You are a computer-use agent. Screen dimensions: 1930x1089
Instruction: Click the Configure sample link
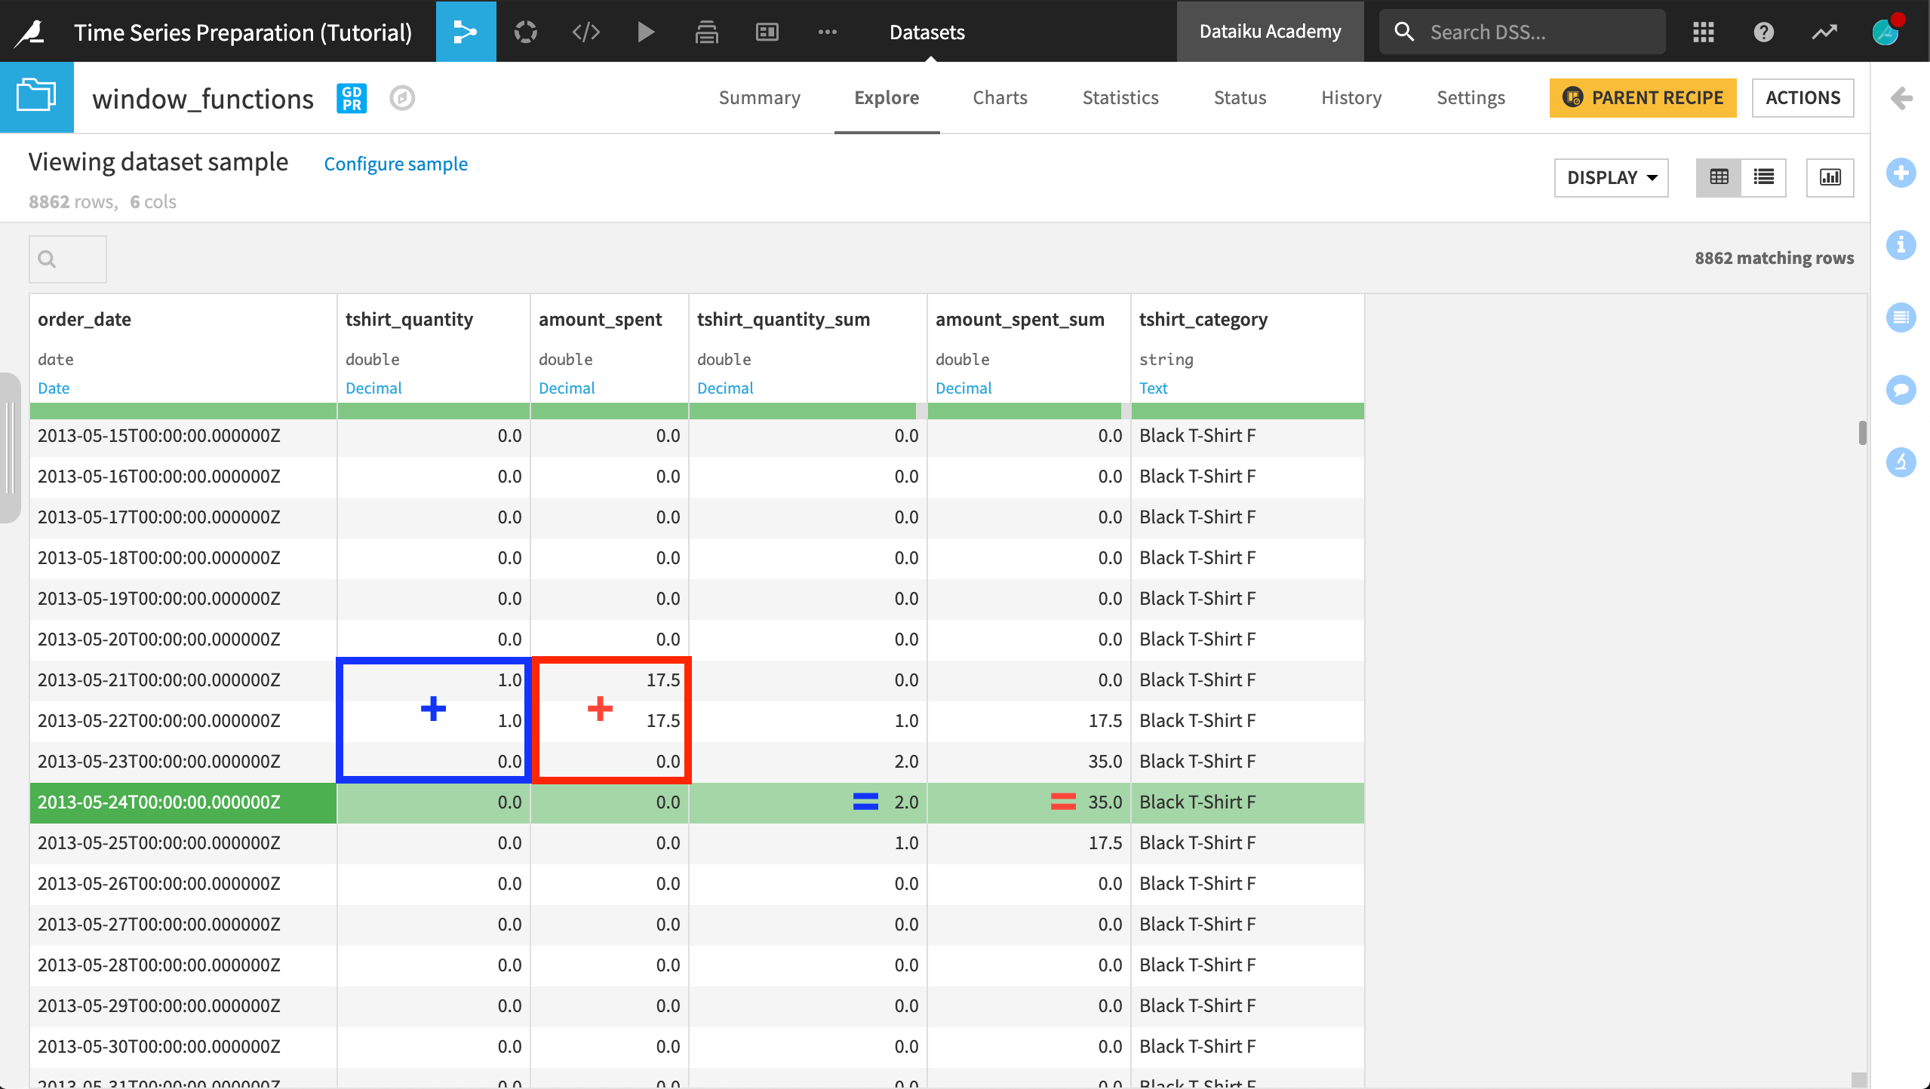[395, 164]
